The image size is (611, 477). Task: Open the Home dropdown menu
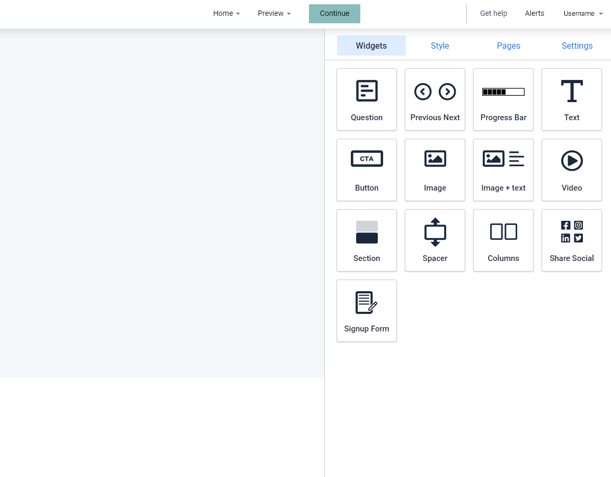(226, 13)
